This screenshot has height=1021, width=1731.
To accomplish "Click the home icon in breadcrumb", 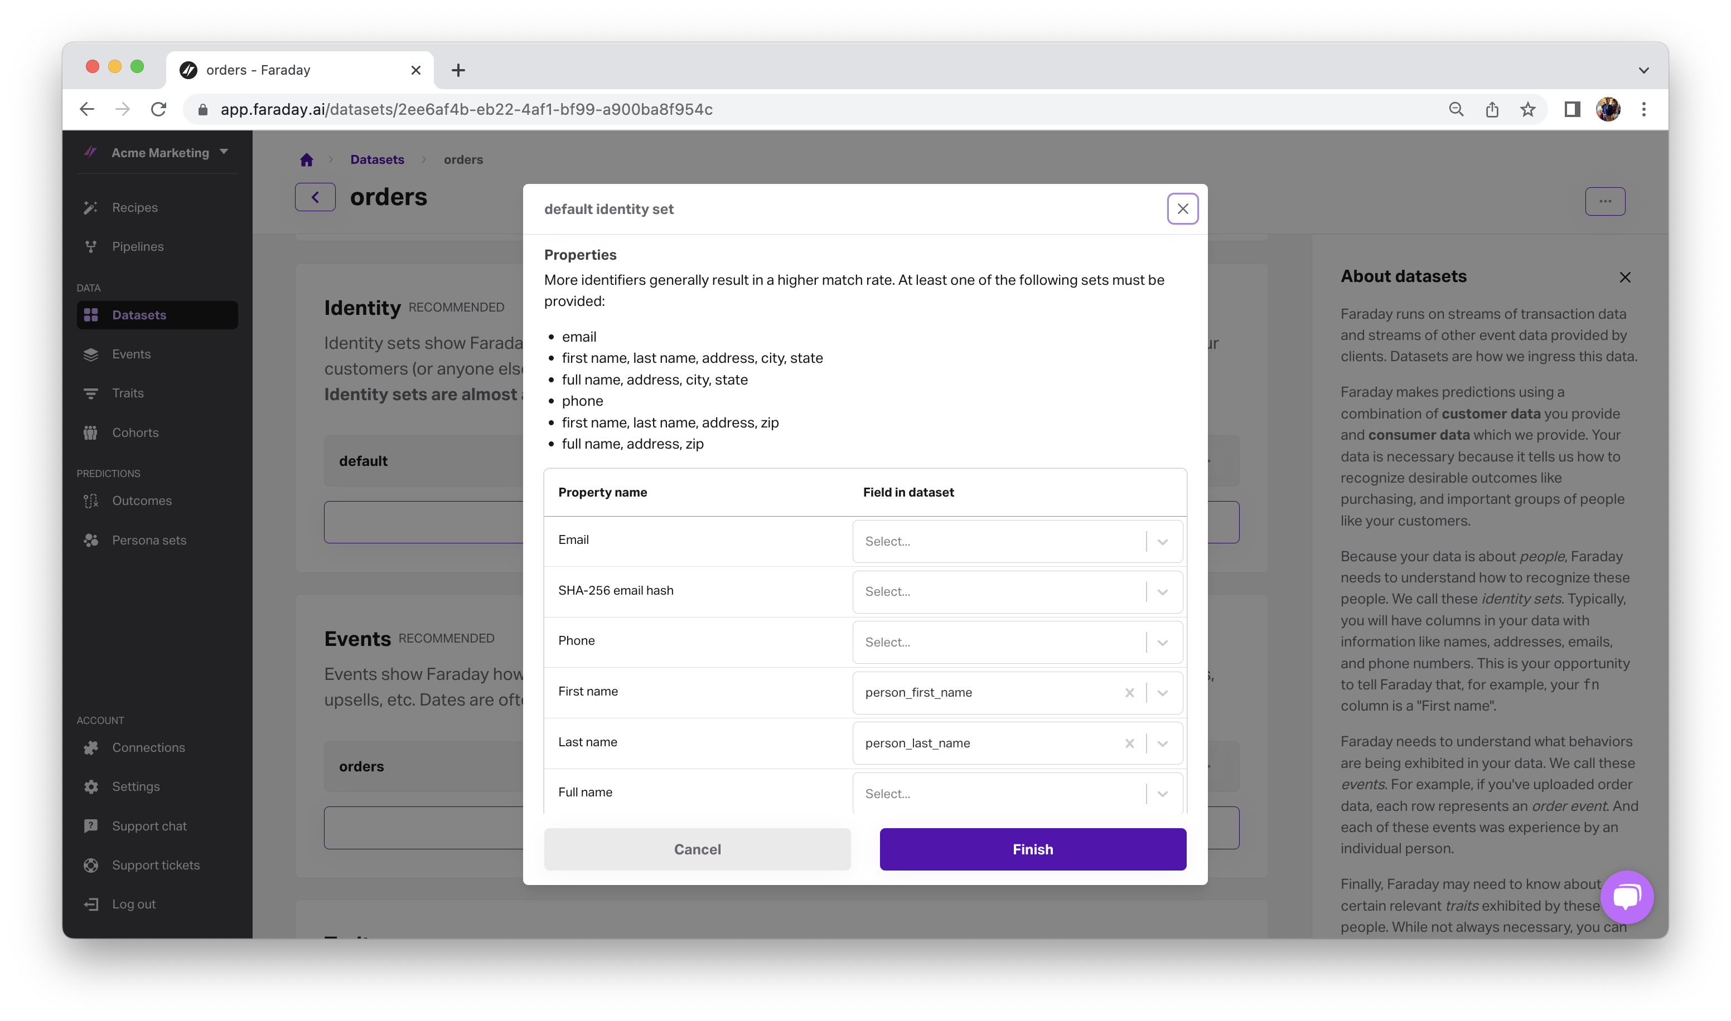I will pyautogui.click(x=306, y=159).
